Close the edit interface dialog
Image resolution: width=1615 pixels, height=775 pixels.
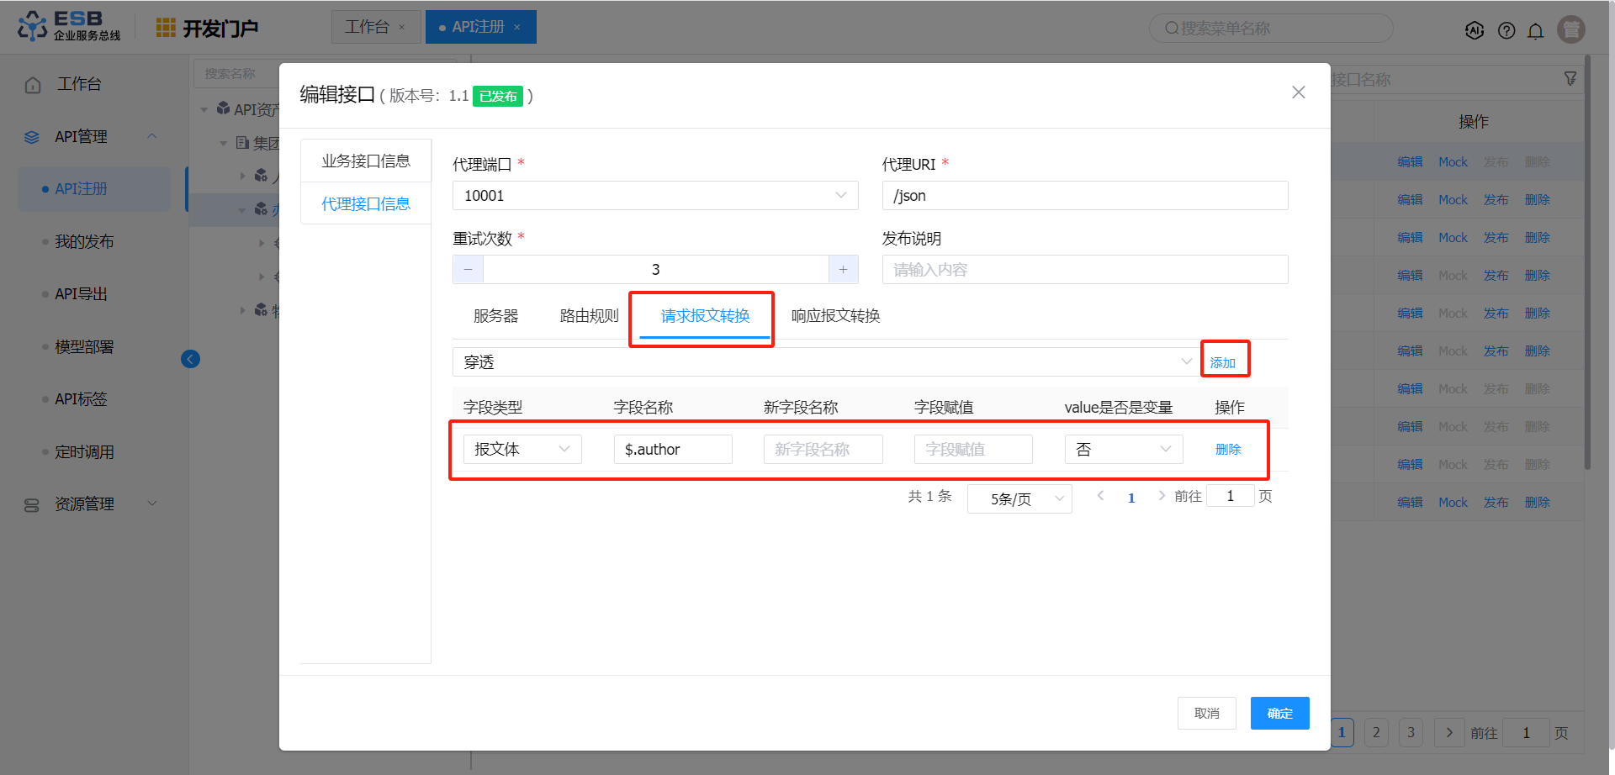(1298, 92)
